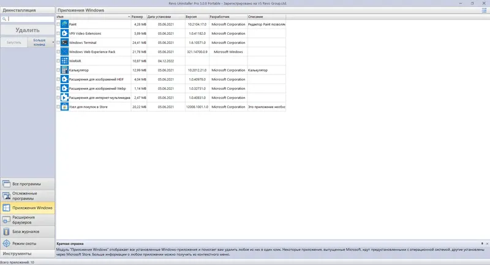
Task: Close the Краткая справка help panel
Action: coord(487,244)
